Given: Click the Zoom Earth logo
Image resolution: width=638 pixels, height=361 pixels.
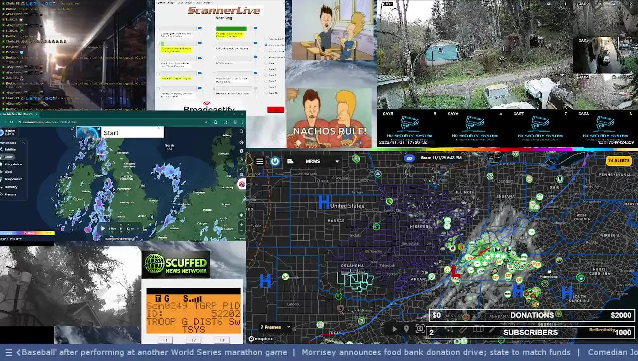Looking at the screenshot, I should [x=8, y=133].
